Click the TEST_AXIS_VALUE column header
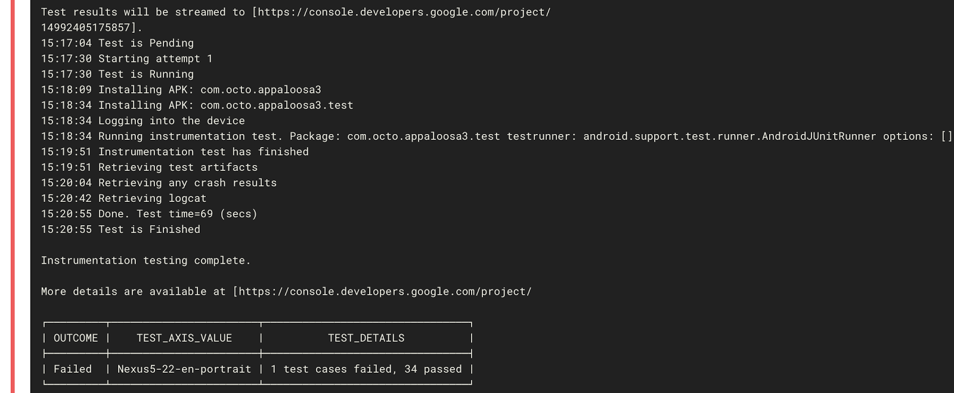Image resolution: width=954 pixels, height=393 pixels. pos(184,338)
